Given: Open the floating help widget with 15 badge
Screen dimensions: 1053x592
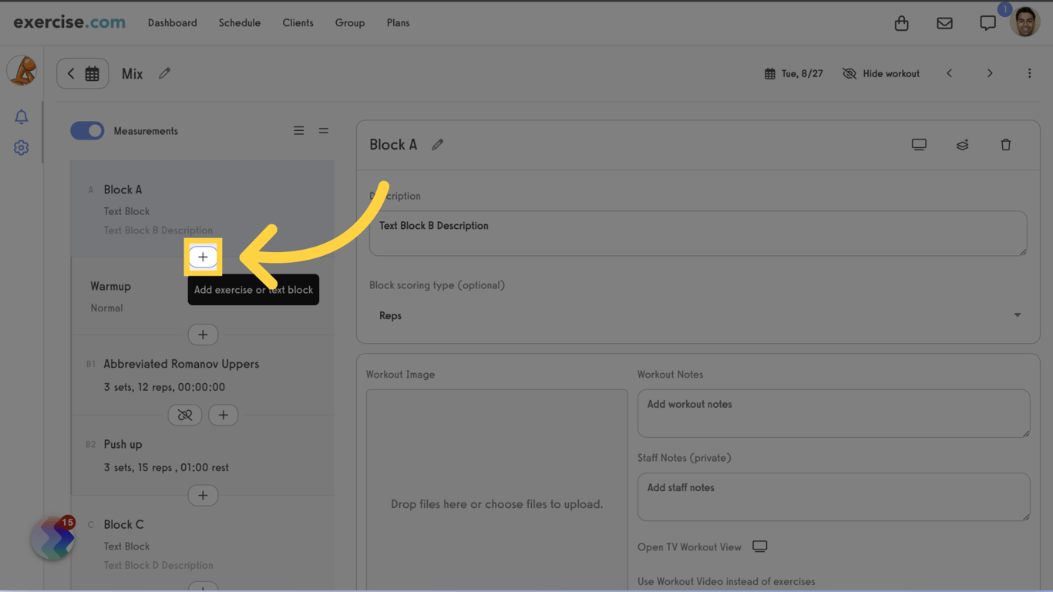Looking at the screenshot, I should [x=52, y=538].
